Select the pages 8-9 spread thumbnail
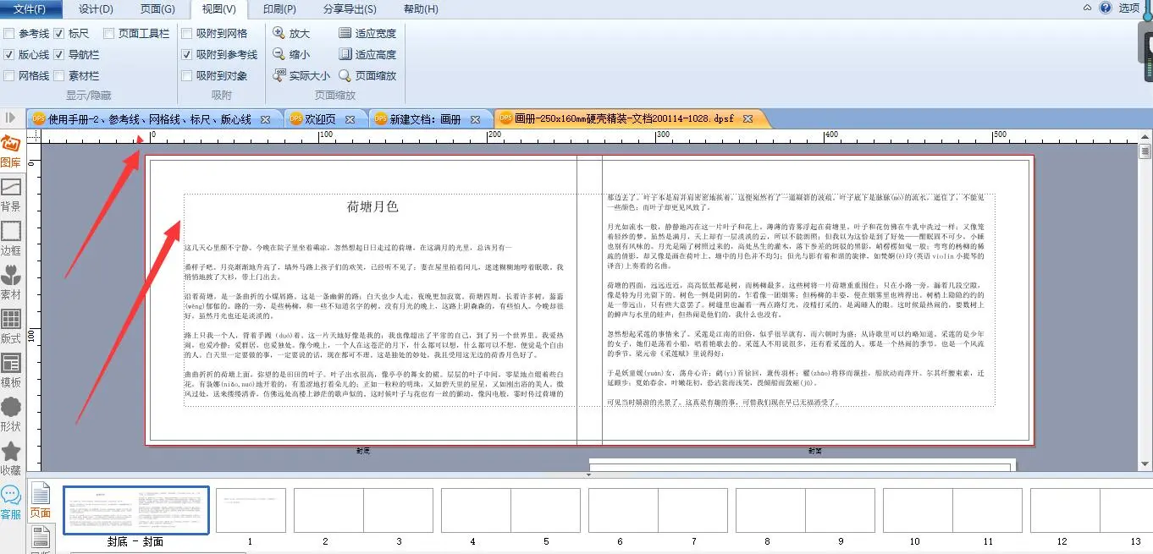1153x554 pixels. click(x=806, y=510)
